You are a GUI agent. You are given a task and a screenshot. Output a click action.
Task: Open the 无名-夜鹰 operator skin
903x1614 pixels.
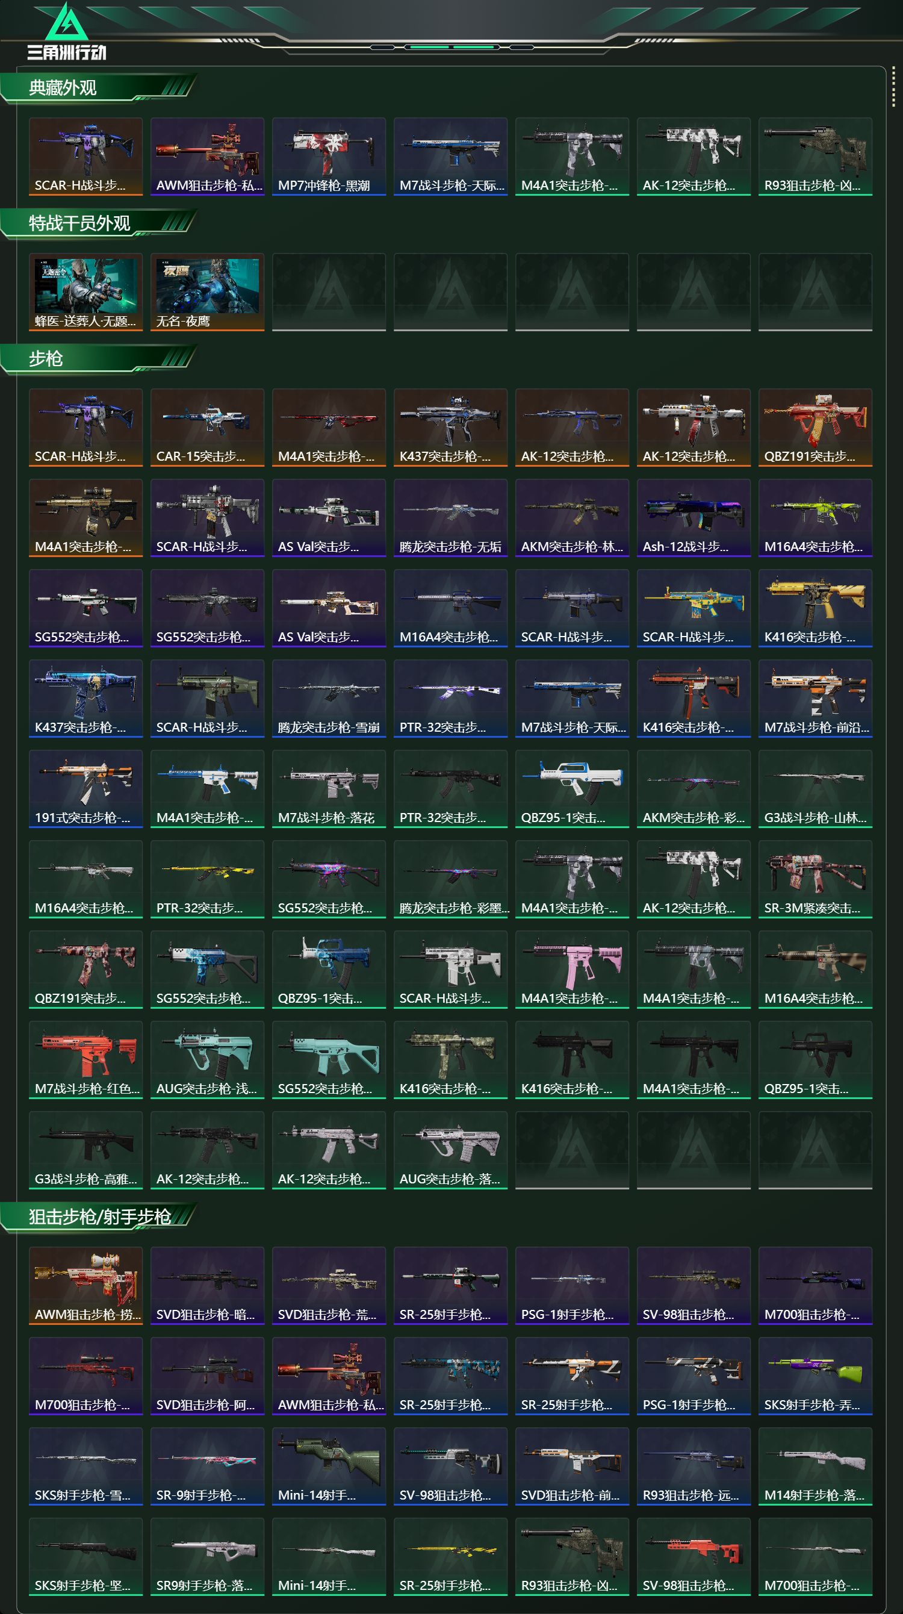point(207,292)
